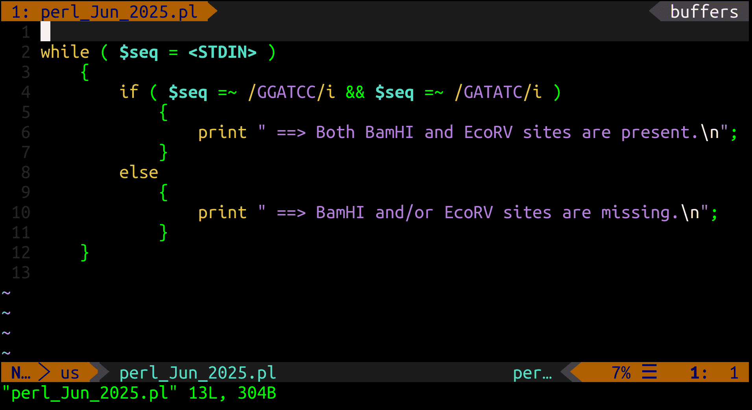Select the perl_Jun_2025.pl buffer tab

pyautogui.click(x=105, y=11)
